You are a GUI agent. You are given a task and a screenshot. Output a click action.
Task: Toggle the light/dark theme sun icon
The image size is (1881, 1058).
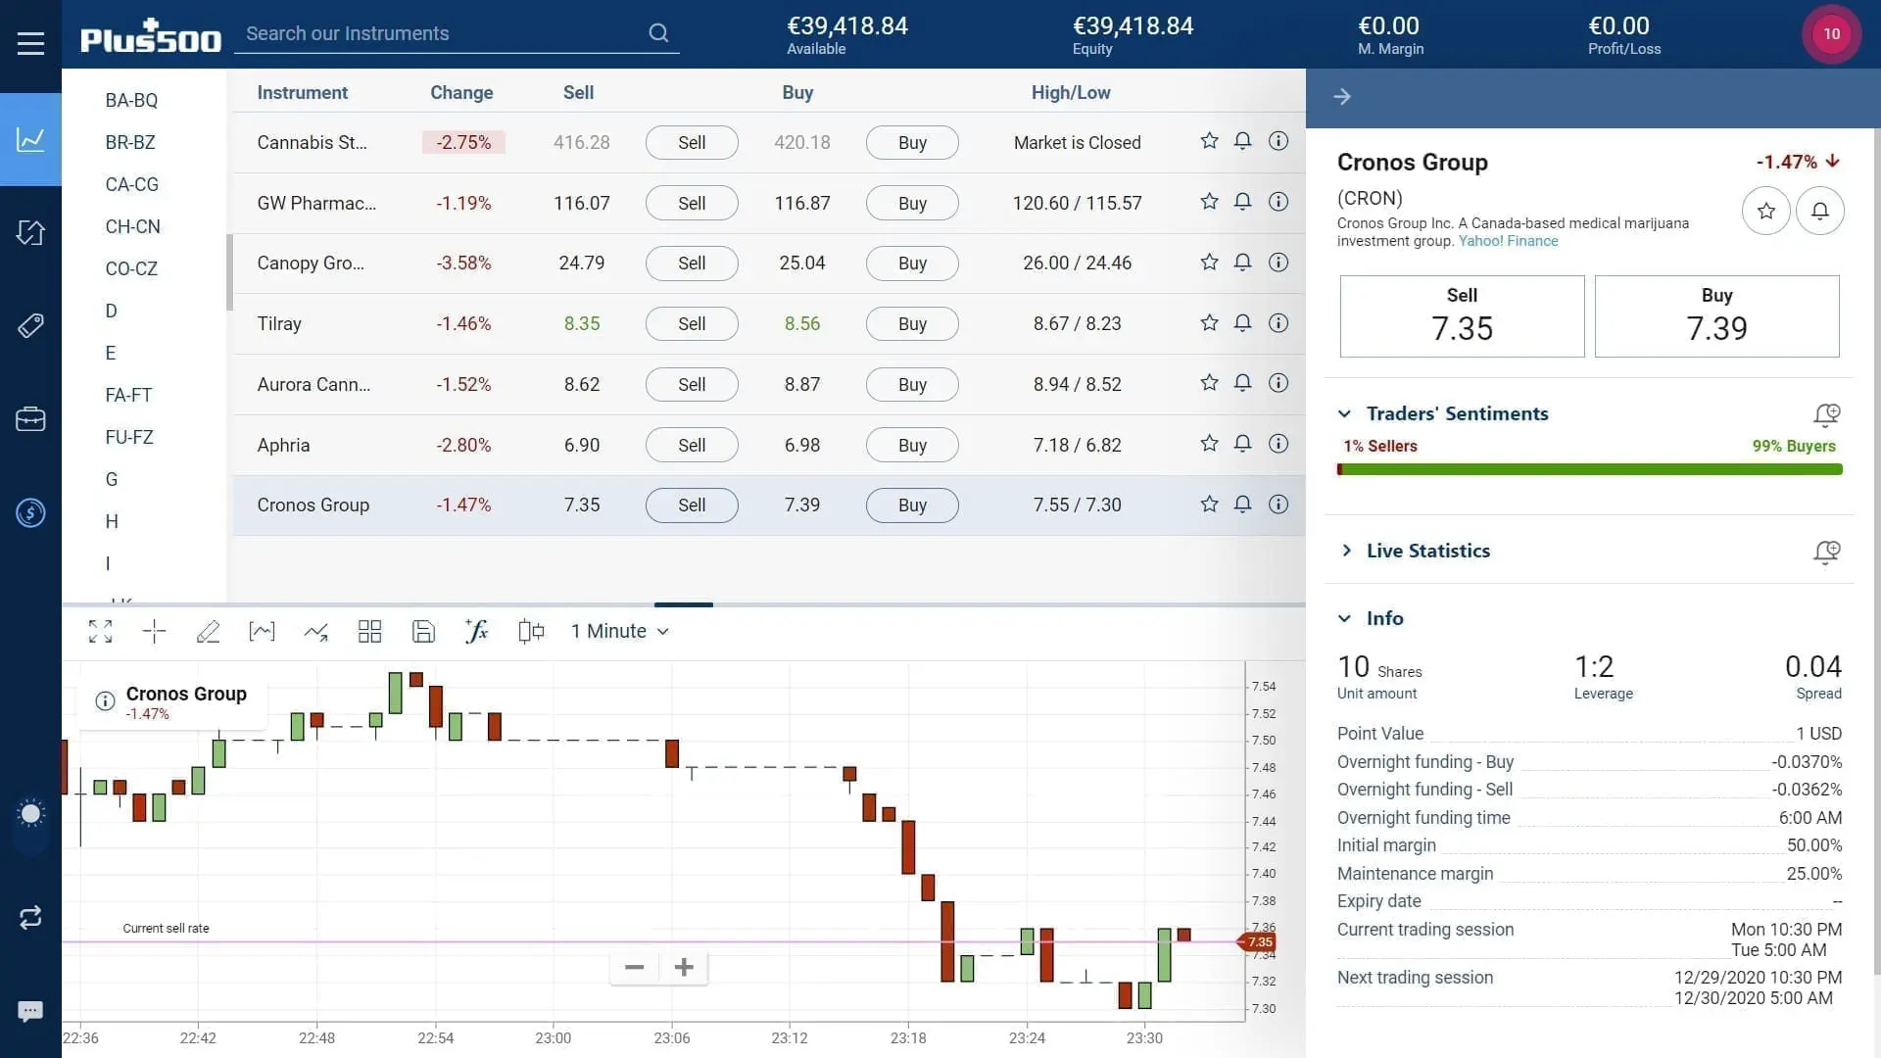pyautogui.click(x=30, y=813)
